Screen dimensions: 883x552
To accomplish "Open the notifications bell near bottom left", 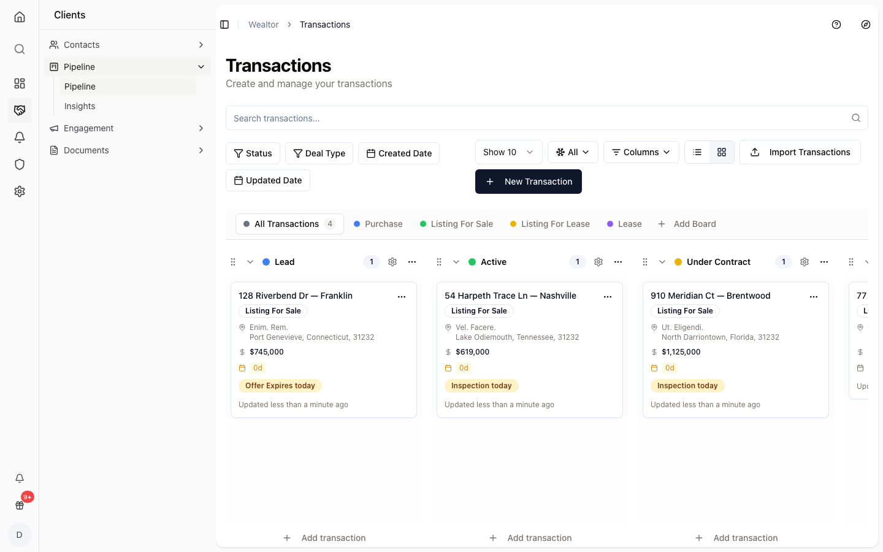I will [20, 478].
